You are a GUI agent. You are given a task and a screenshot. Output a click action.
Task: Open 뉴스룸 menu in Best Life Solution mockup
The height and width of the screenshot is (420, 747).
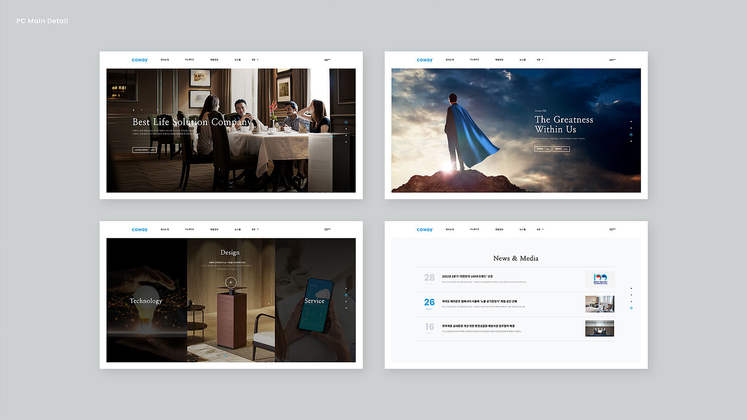[x=237, y=60]
